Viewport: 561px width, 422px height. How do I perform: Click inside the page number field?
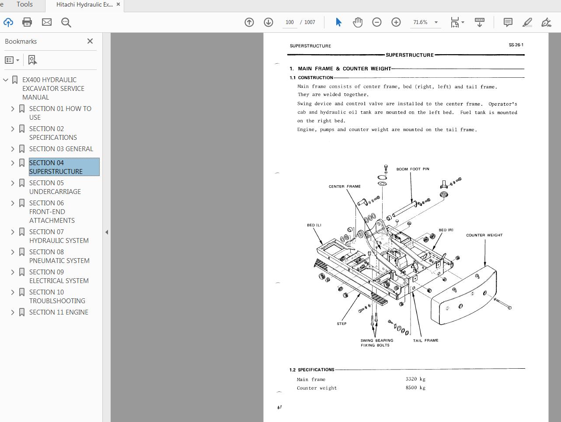(x=289, y=22)
